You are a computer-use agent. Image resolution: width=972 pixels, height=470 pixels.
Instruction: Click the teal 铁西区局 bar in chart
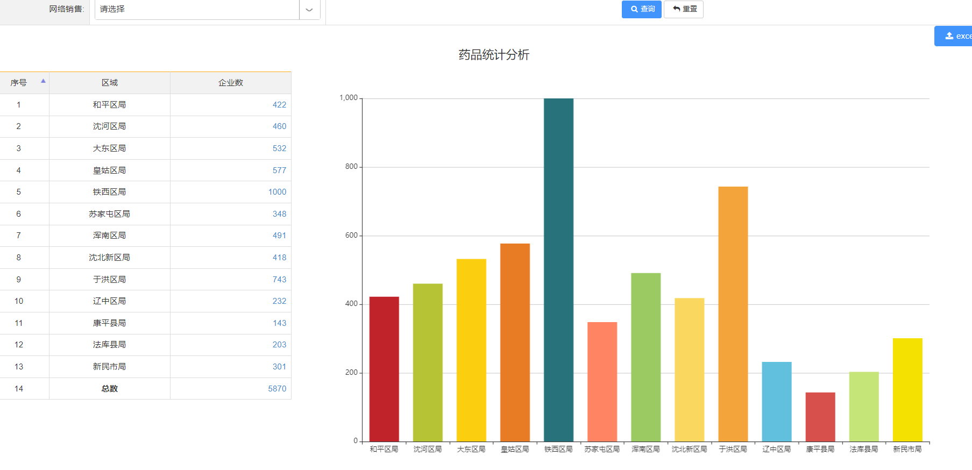pyautogui.click(x=558, y=269)
